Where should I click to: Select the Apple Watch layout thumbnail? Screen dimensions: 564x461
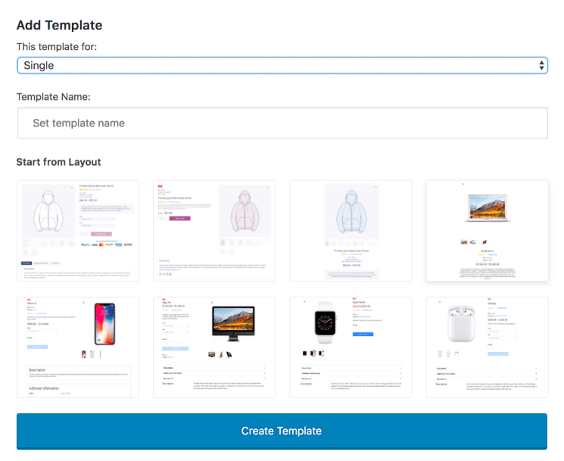[x=351, y=347]
